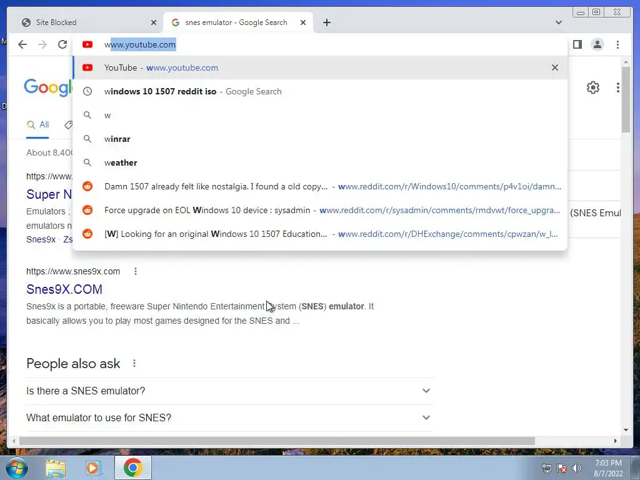Select the All search filter tab
Screen dimensions: 640x480
point(37,125)
